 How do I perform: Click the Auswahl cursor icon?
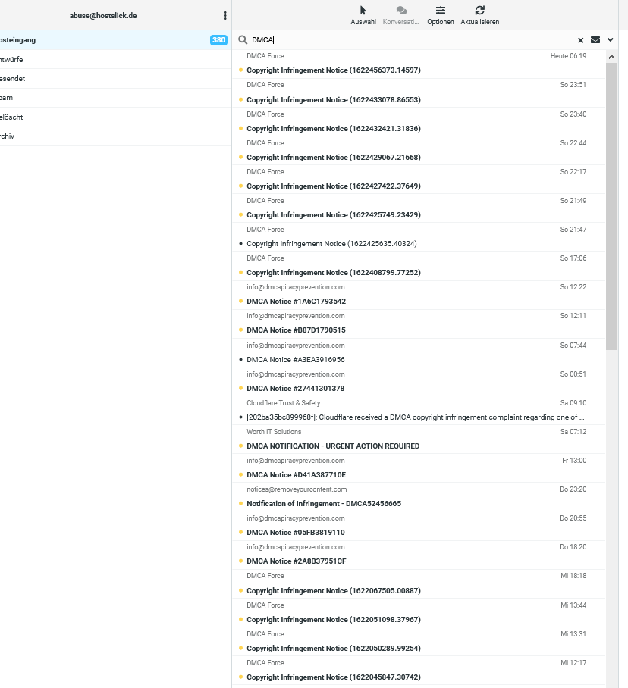(363, 10)
